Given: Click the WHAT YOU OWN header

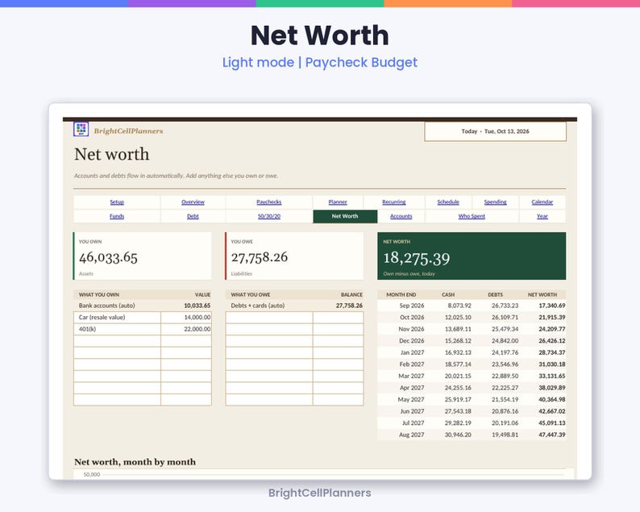Looking at the screenshot, I should [99, 294].
